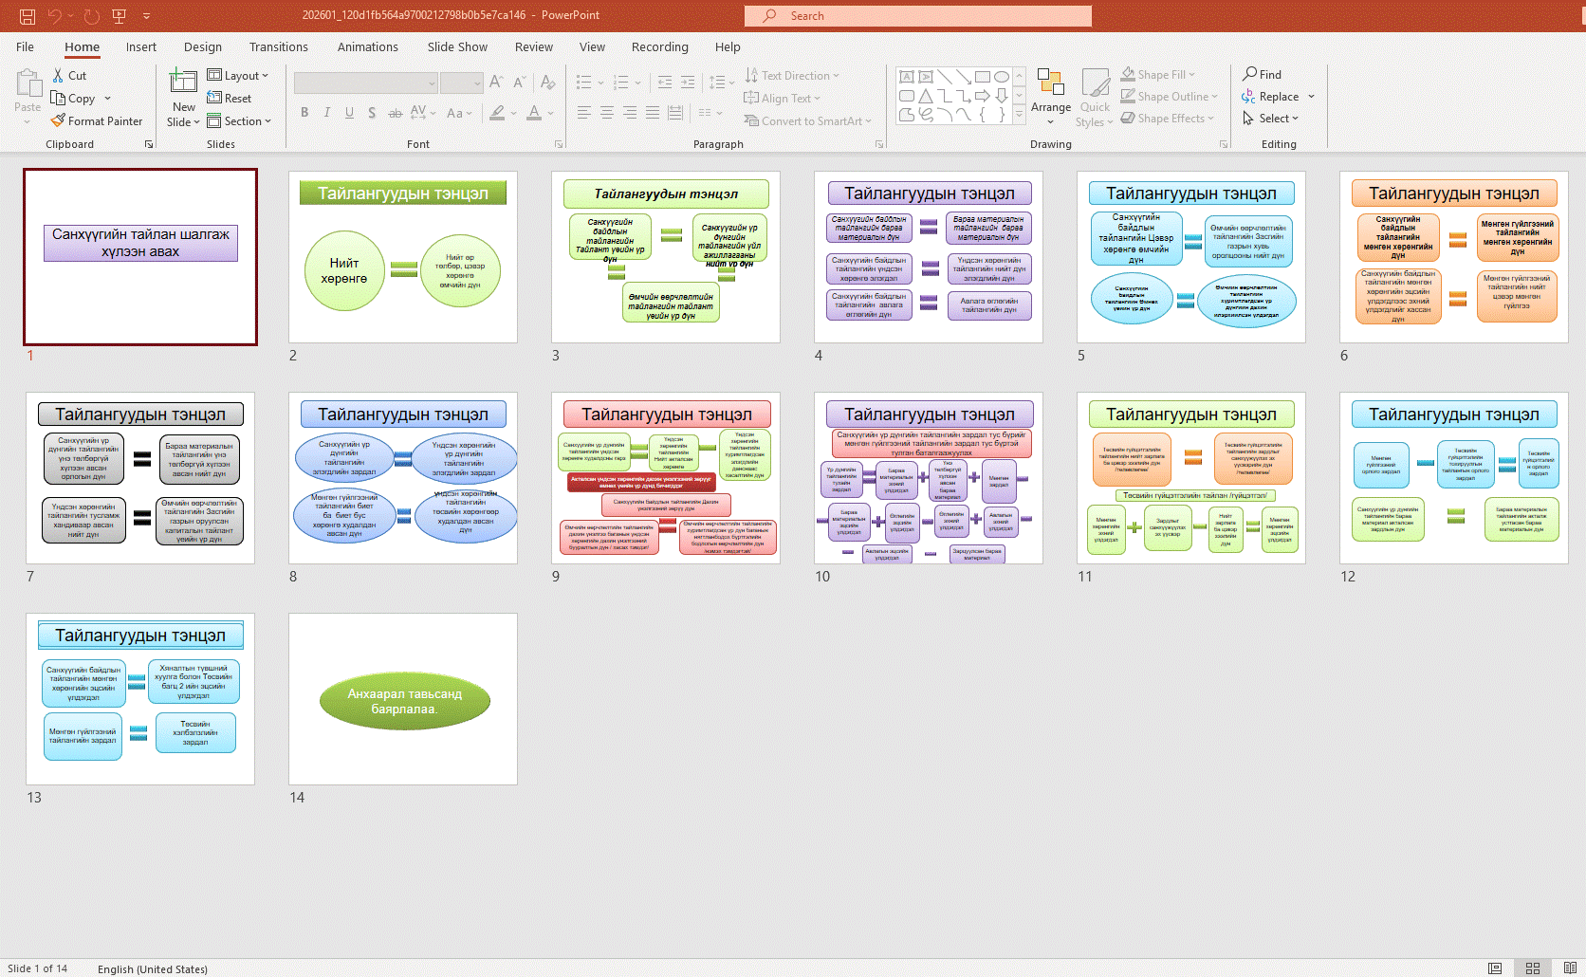Open the Transitions tab
Viewport: 1586px width, 977px height.
(278, 47)
